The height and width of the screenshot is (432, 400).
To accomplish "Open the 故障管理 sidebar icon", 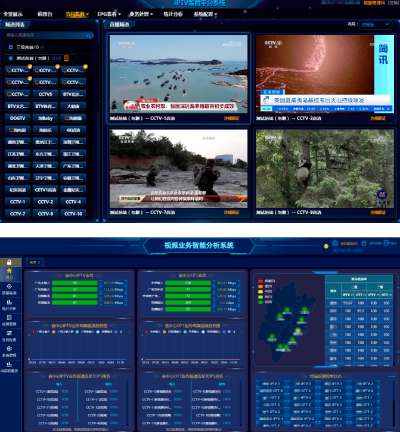I will 9,318.
